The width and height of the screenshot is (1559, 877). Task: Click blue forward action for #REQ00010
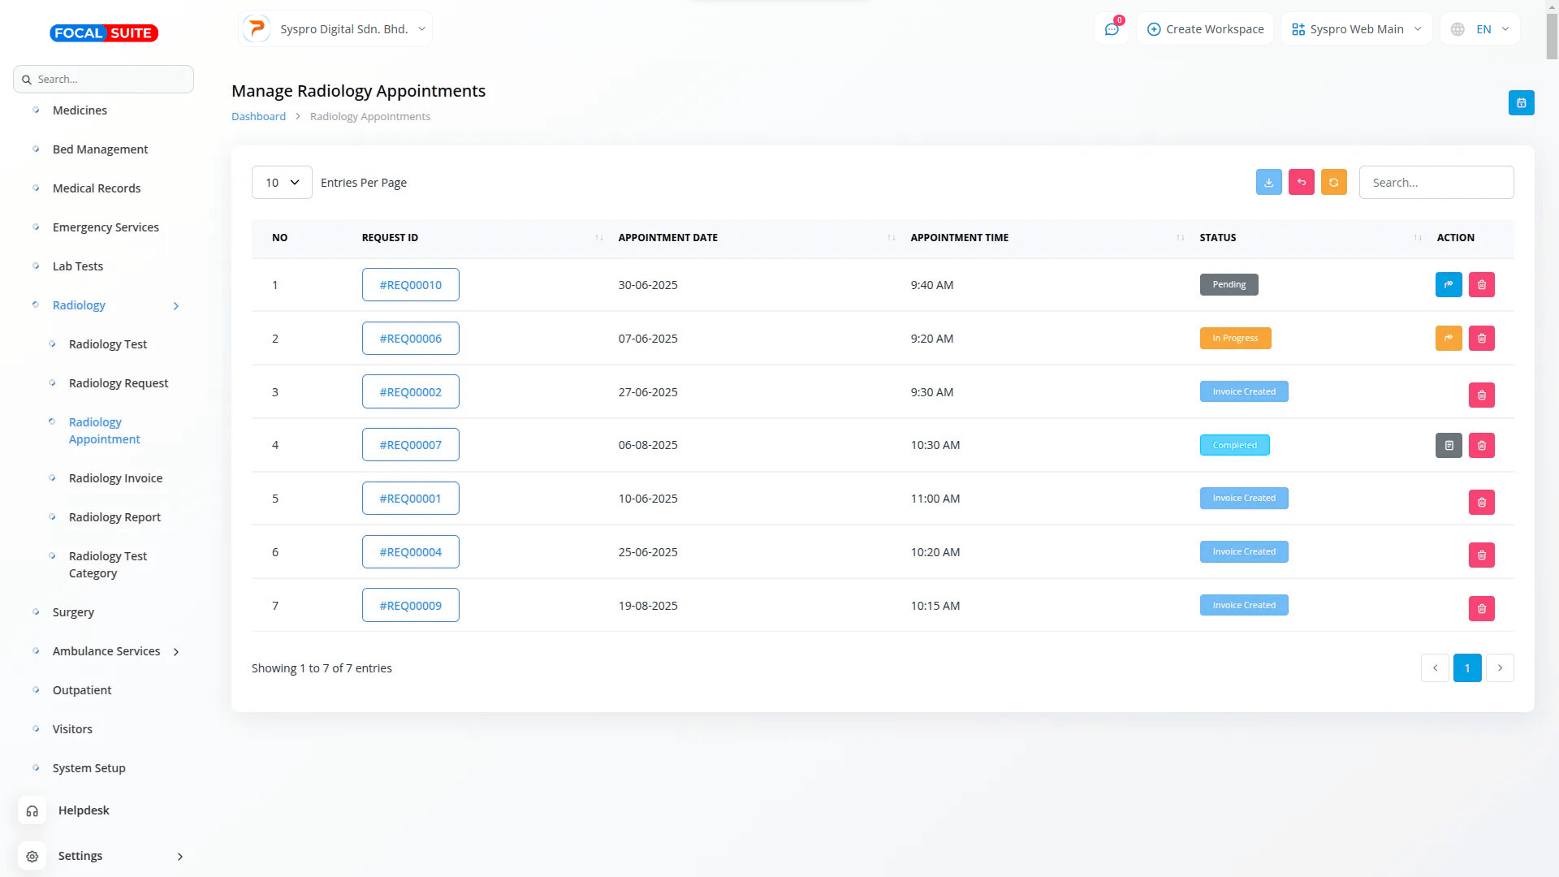pyautogui.click(x=1448, y=285)
